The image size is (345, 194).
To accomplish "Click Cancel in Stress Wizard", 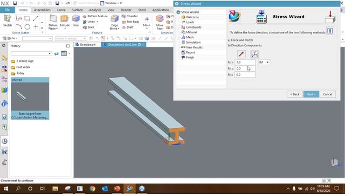I will coord(327,94).
